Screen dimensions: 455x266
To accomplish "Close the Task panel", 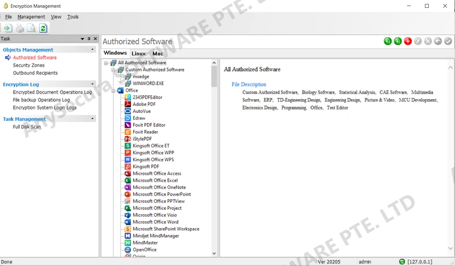I will (x=95, y=39).
